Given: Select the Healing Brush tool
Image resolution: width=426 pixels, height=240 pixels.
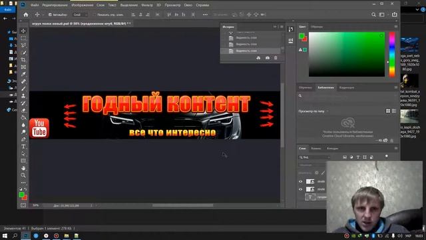Looking at the screenshot, I should [x=23, y=81].
